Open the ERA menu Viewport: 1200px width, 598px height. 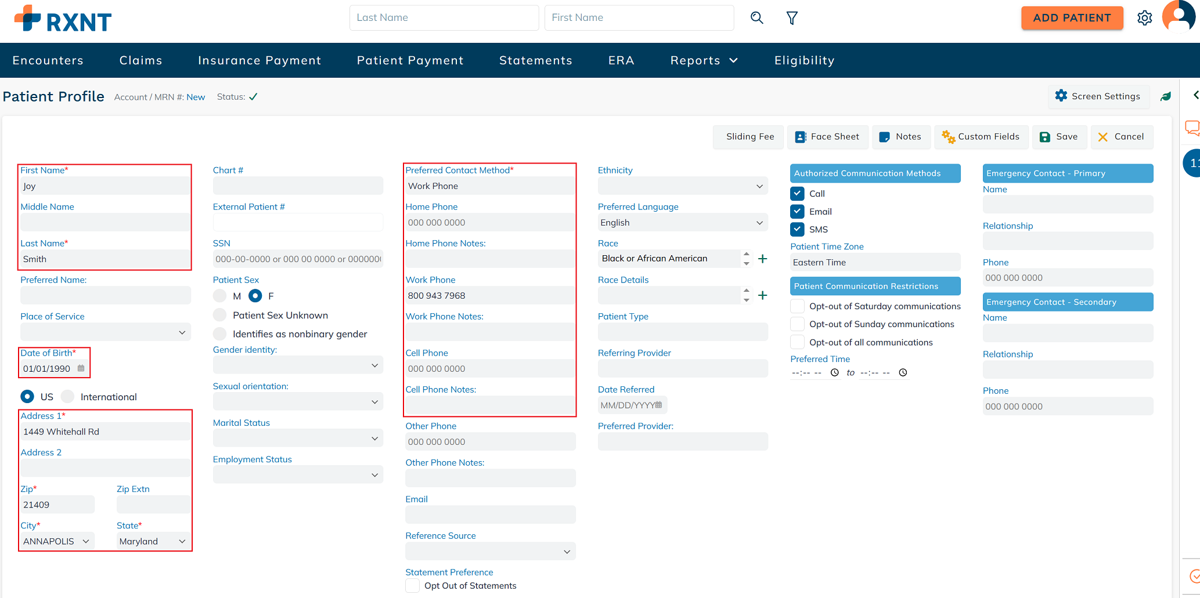pos(621,60)
